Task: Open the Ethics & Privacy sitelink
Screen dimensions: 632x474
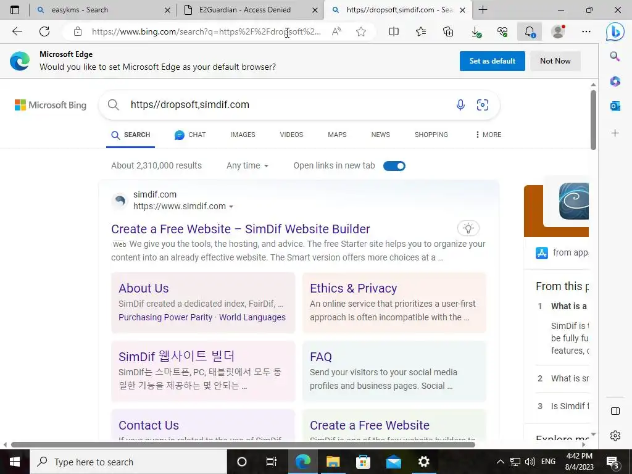Action: [354, 288]
